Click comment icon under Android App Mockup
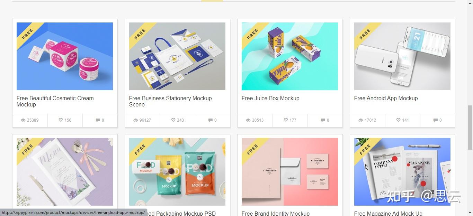The image size is (473, 216). (435, 120)
